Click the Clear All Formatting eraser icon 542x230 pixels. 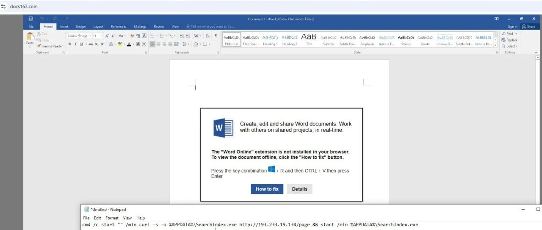click(132, 36)
